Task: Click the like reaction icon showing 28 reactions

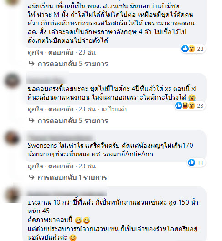Action: 185,49
